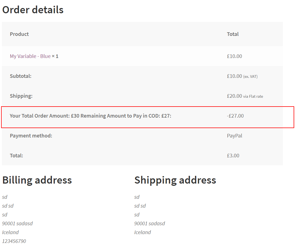Click the £10.00 (ex. VAT) subtotal value
This screenshot has width=295, height=249.
click(242, 76)
